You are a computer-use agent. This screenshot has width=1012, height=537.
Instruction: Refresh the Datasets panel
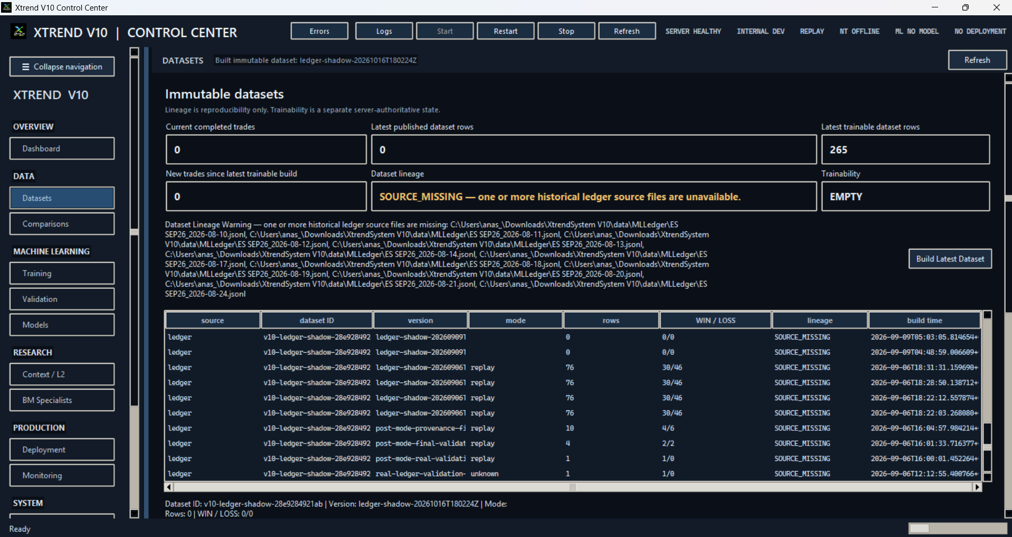[977, 60]
